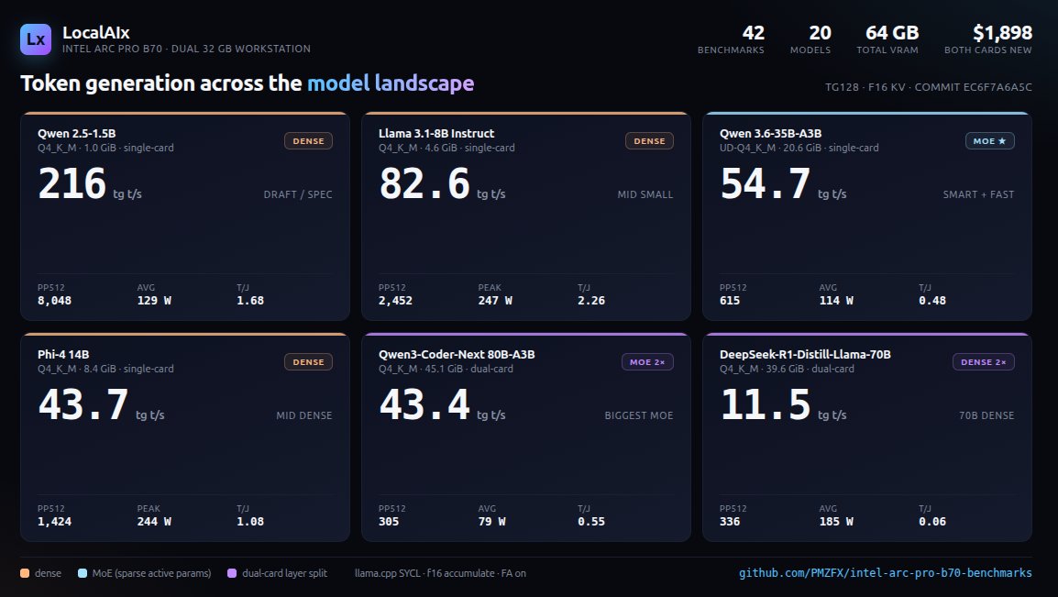Click 'llama.cpp SYCL · f16 accumulate · FA on' footer text
The height and width of the screenshot is (597, 1058).
(440, 573)
